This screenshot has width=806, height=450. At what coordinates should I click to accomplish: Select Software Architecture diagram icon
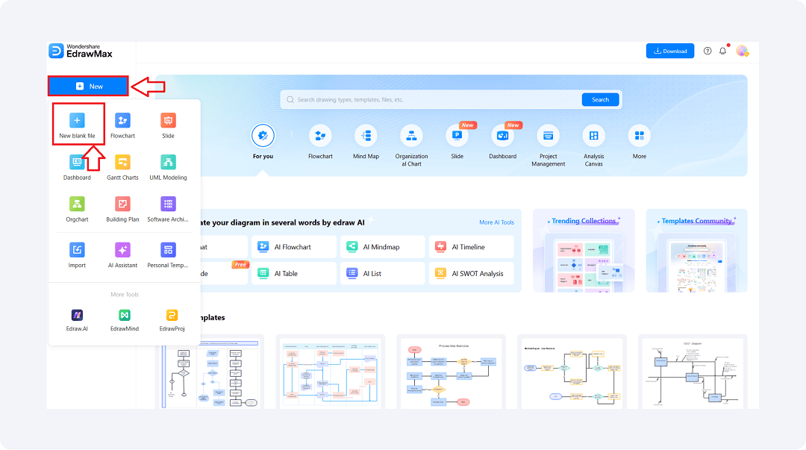[x=168, y=209]
